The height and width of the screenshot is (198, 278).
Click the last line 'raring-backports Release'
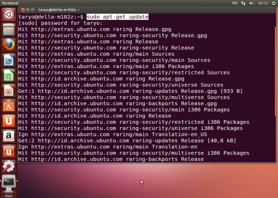click(x=111, y=159)
